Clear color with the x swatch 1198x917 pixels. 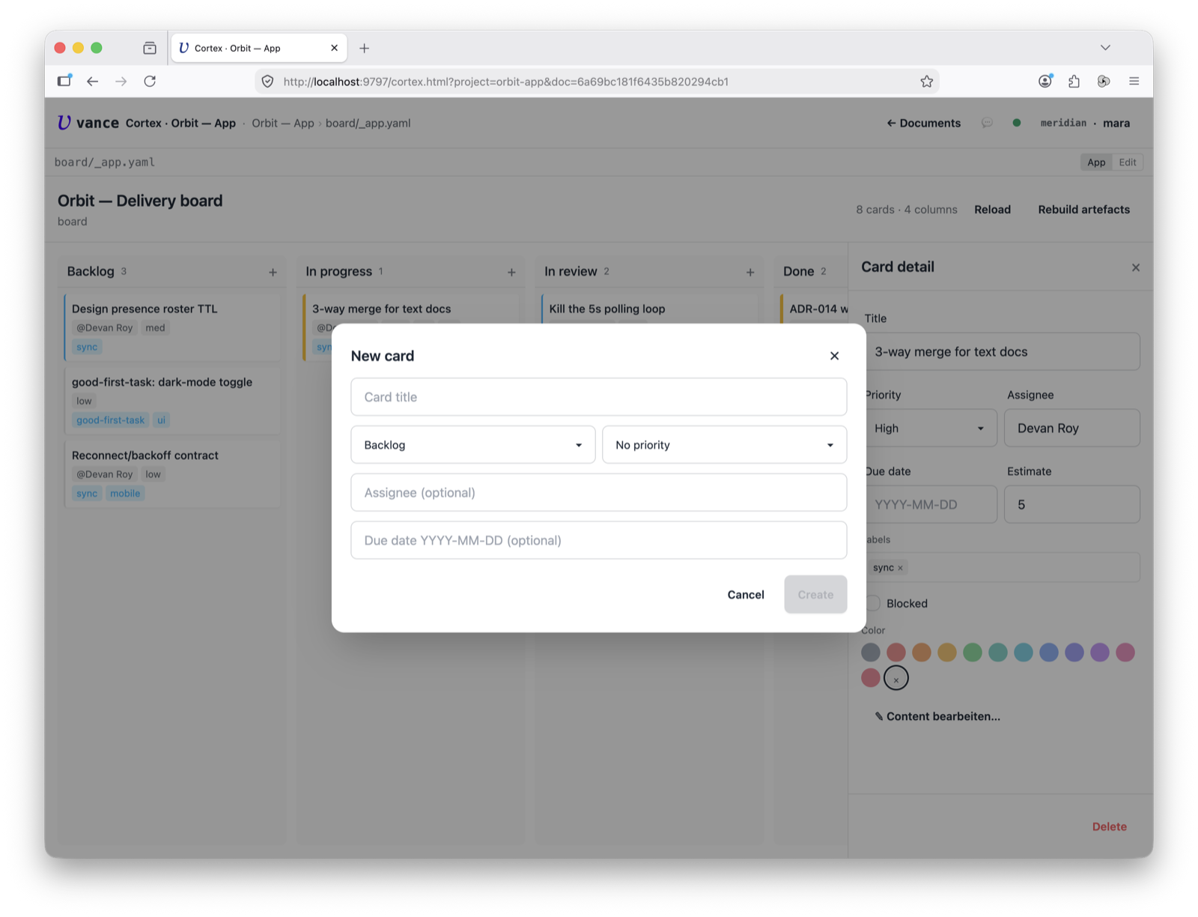(896, 678)
